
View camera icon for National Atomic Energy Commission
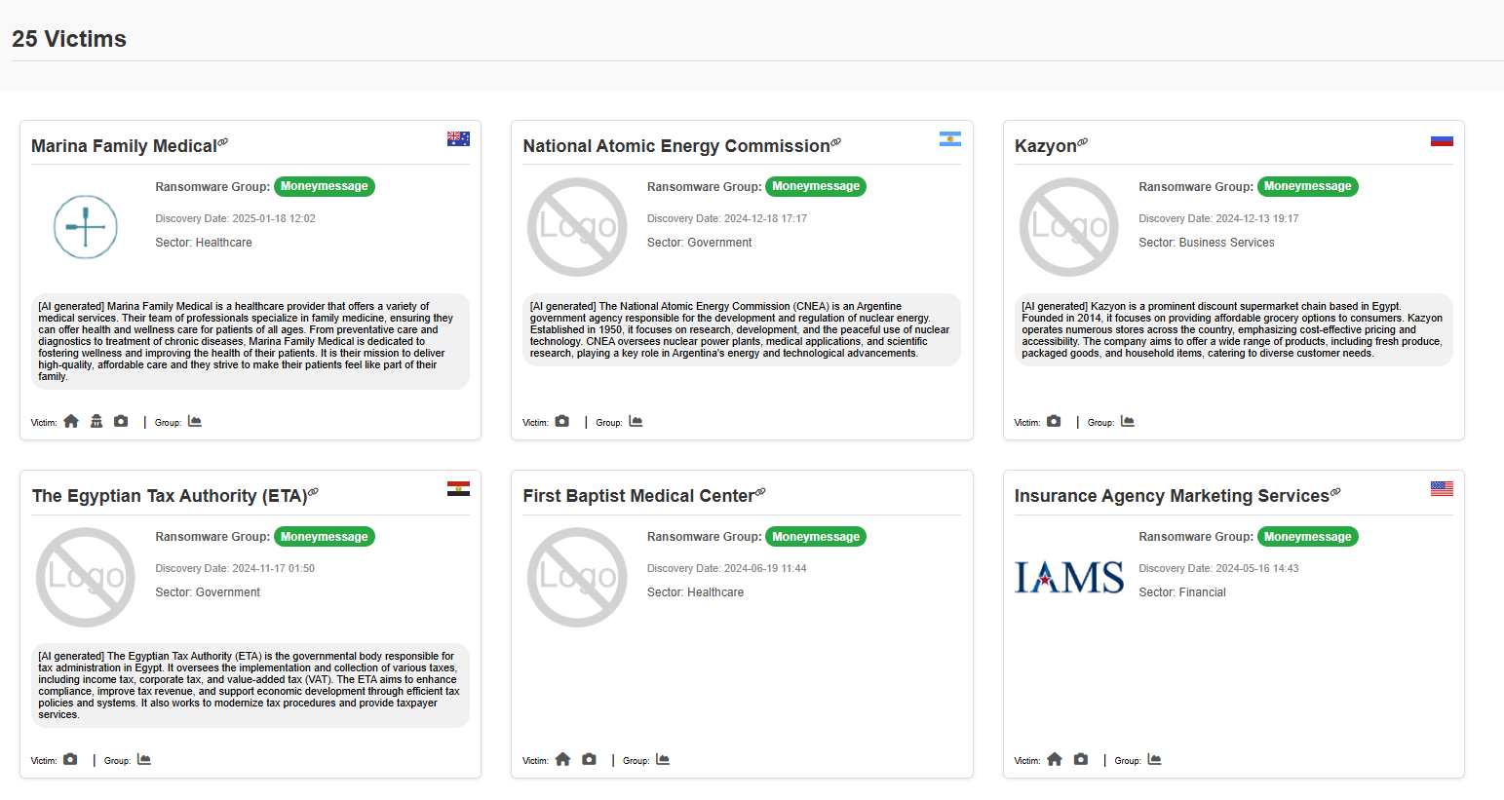[562, 421]
